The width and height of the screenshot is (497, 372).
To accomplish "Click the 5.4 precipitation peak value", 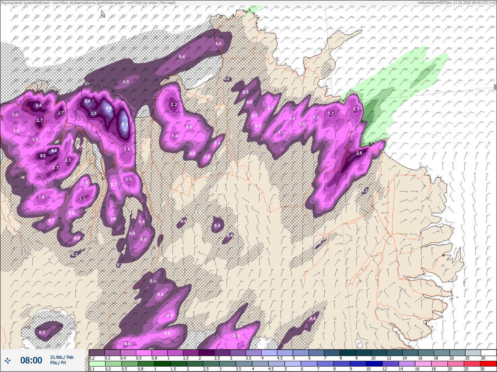I will (x=125, y=124).
